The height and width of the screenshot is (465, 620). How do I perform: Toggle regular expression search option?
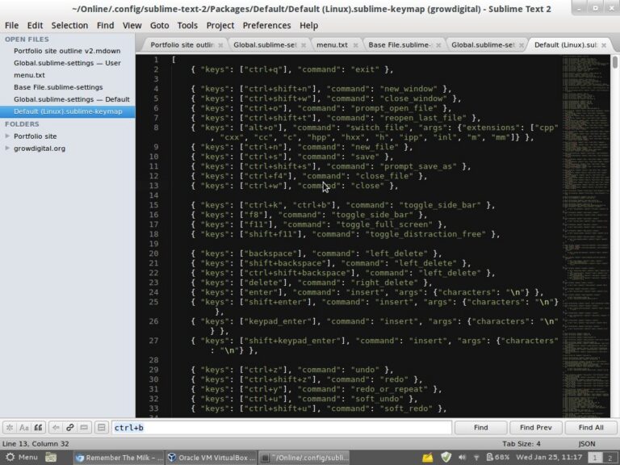[10, 427]
